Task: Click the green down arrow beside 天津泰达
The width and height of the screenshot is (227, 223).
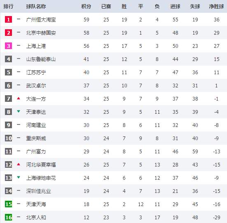Action: 19,111
